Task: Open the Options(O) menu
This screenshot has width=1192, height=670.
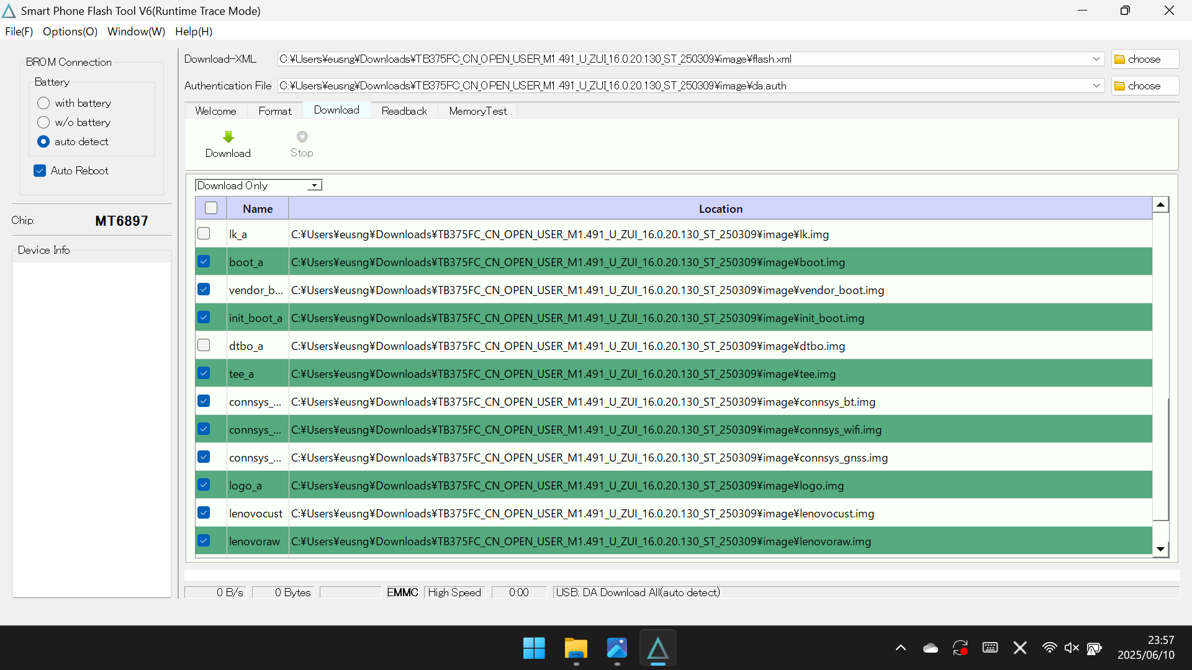Action: 70,32
